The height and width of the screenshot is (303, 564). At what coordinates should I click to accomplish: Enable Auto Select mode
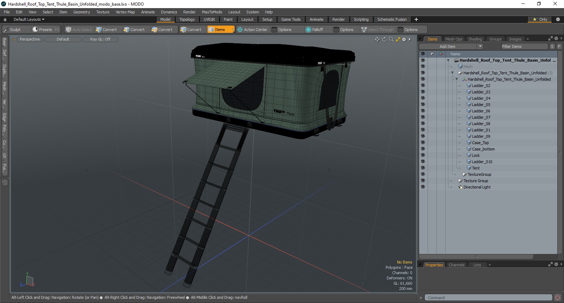[79, 30]
